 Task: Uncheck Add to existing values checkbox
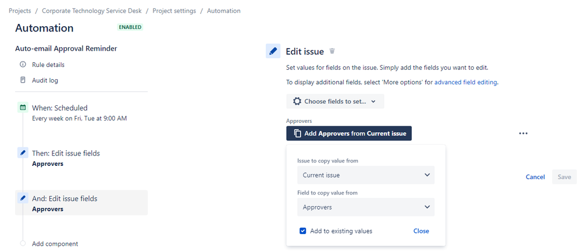303,231
